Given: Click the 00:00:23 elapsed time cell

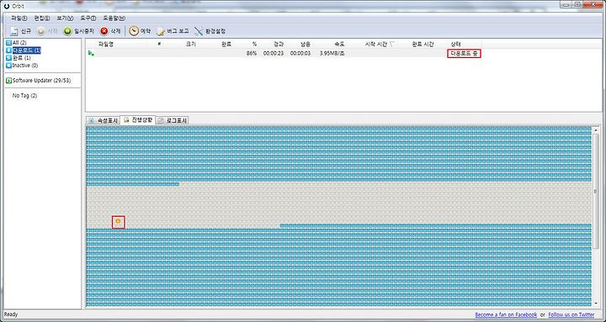Looking at the screenshot, I should [274, 54].
